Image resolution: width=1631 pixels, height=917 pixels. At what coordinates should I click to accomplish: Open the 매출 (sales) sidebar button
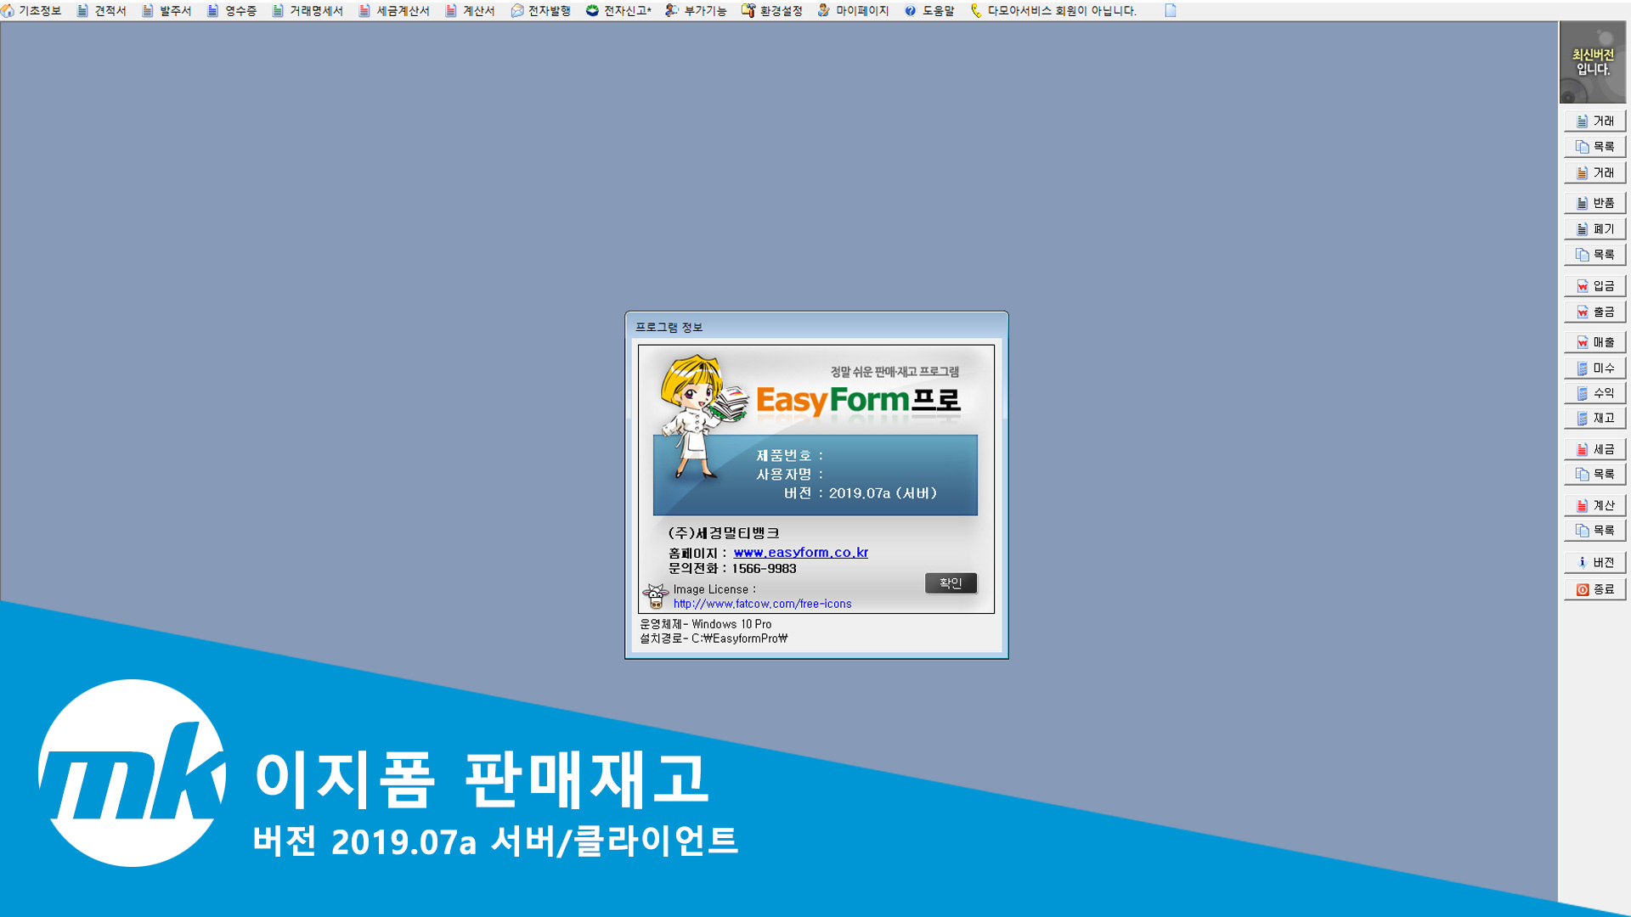tap(1594, 342)
